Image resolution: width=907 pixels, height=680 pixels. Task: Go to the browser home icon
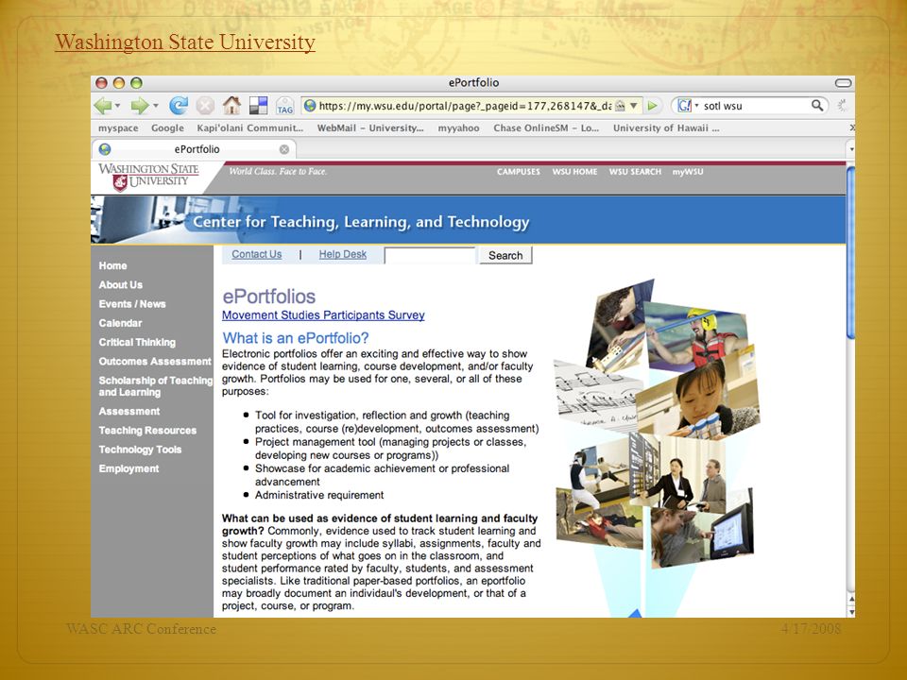[x=232, y=105]
